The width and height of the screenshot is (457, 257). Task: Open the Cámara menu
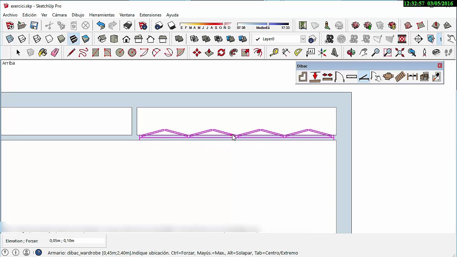[59, 15]
